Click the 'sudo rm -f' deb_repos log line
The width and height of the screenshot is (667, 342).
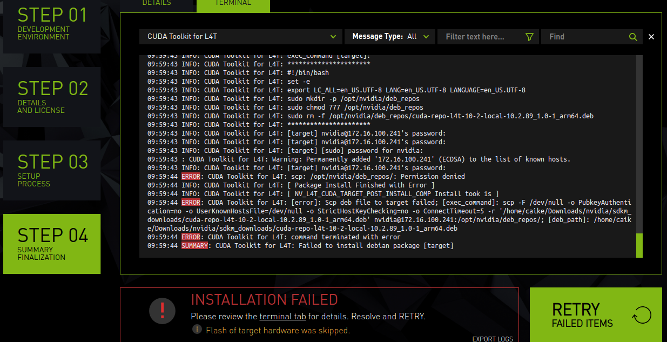point(370,116)
